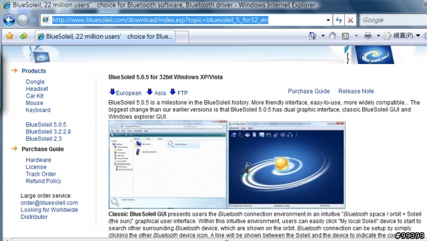Screen dimensions: 427x241
Task: Click the orange arrow beside Purchase Guide
Action: point(14,149)
